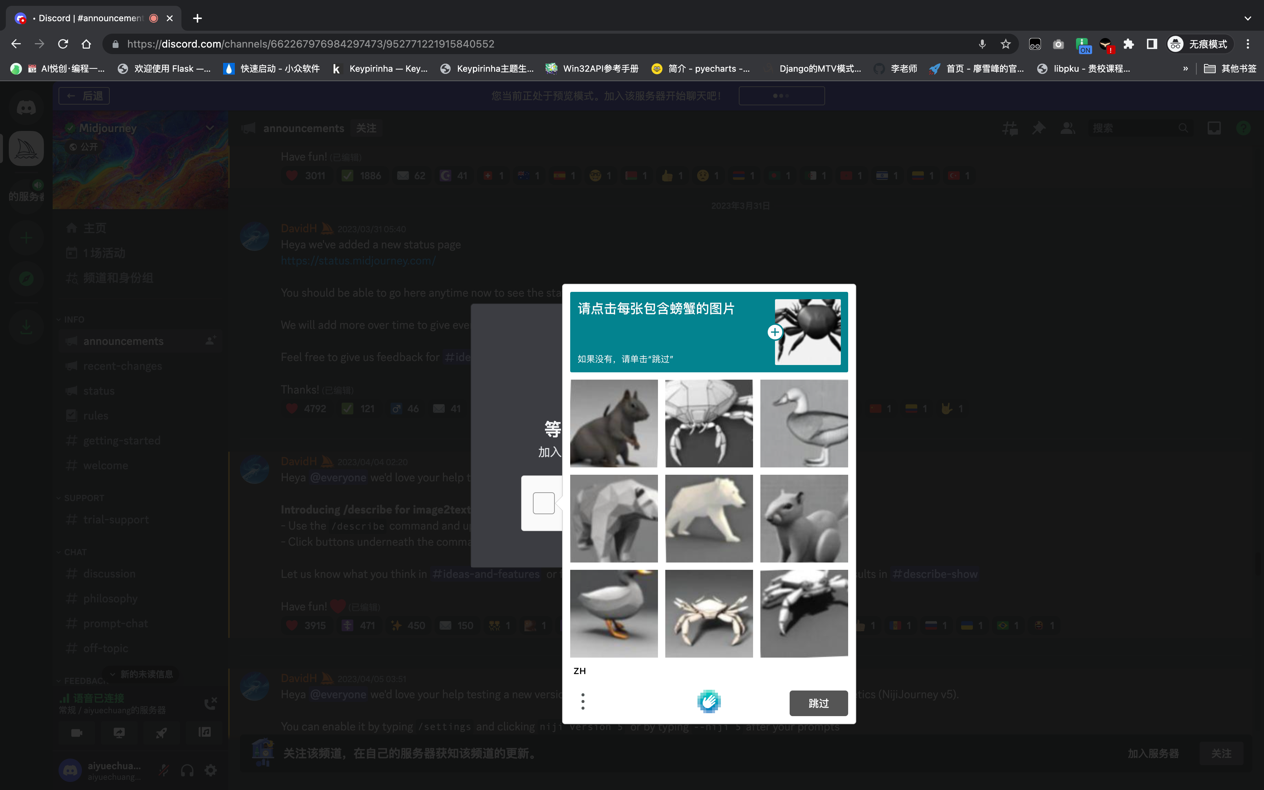The width and height of the screenshot is (1264, 790).
Task: Click the 加入服务器 join server button
Action: [x=1153, y=753]
